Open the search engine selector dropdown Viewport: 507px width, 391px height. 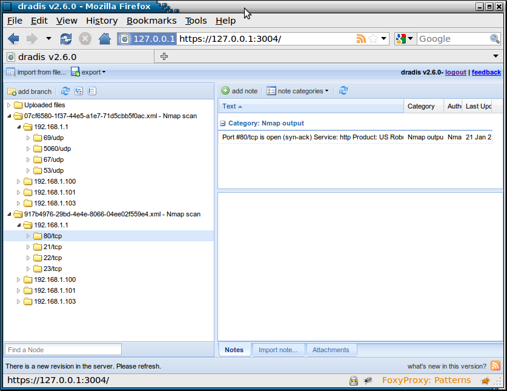pos(410,39)
